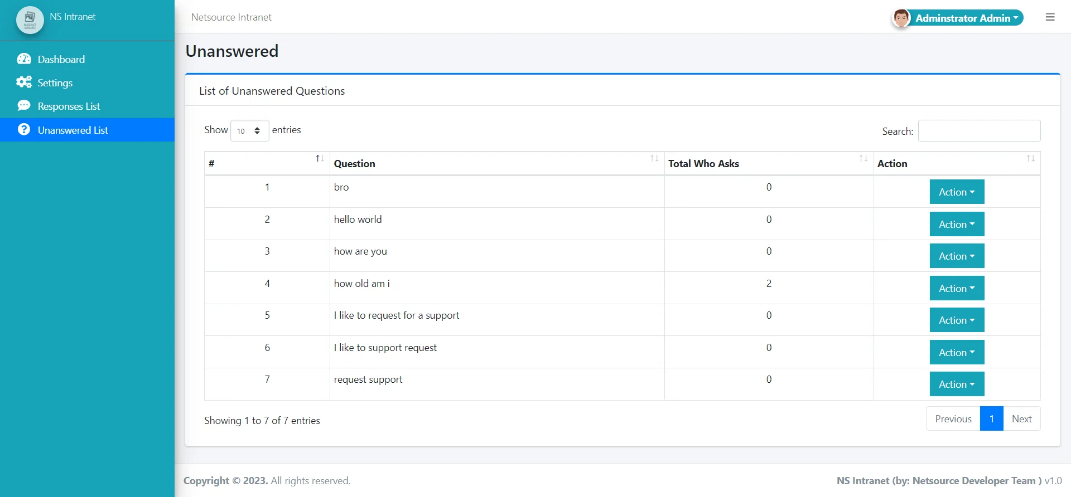Click the Unanswered List question mark icon
1071x497 pixels.
tap(24, 130)
